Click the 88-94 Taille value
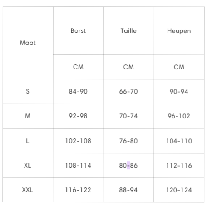 click(128, 190)
